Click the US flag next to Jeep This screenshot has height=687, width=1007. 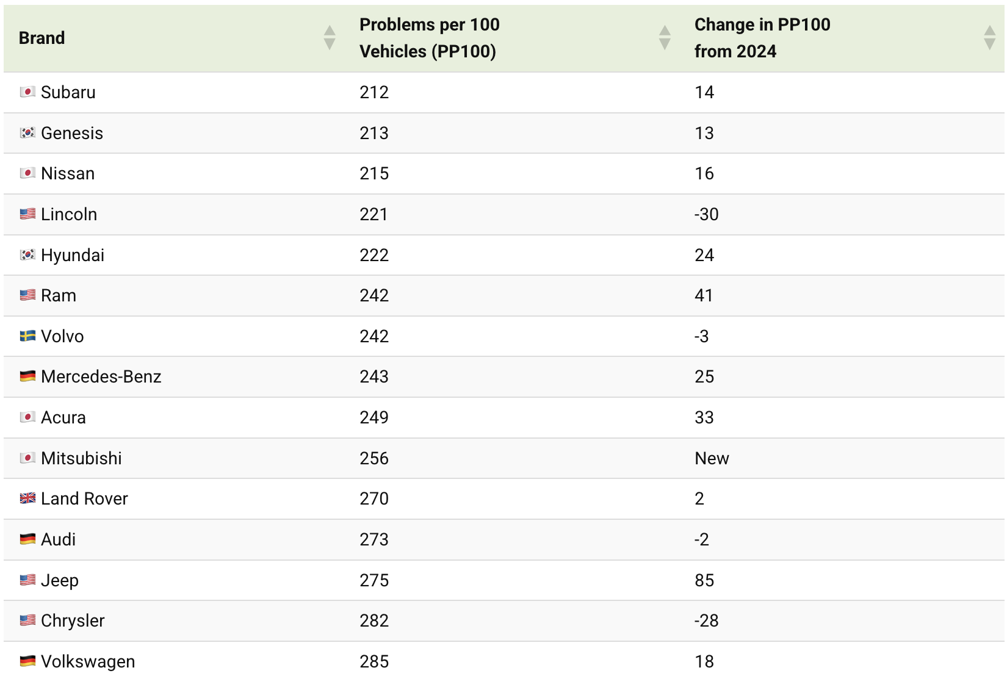point(27,580)
